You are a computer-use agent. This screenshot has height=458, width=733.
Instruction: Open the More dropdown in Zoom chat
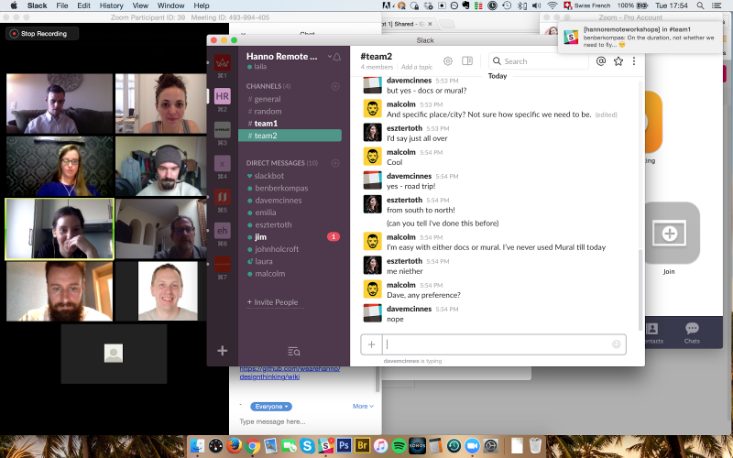click(363, 407)
